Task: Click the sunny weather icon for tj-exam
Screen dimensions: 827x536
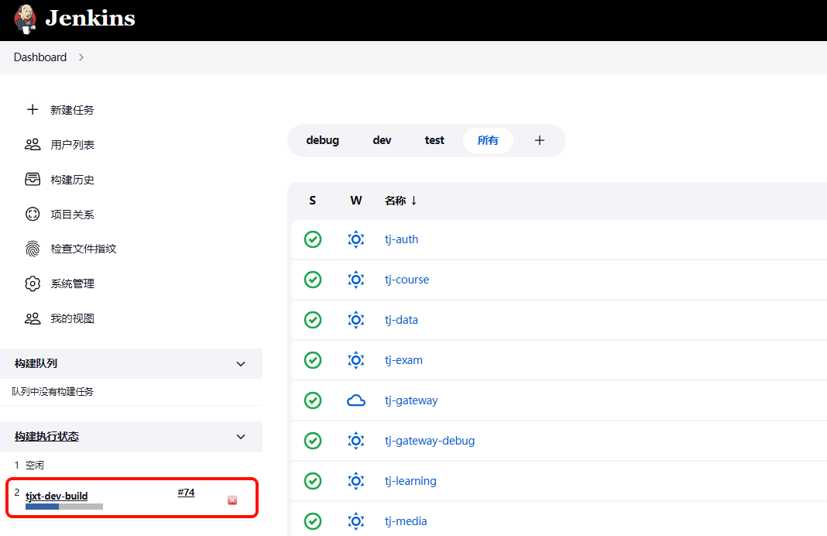Action: [356, 360]
